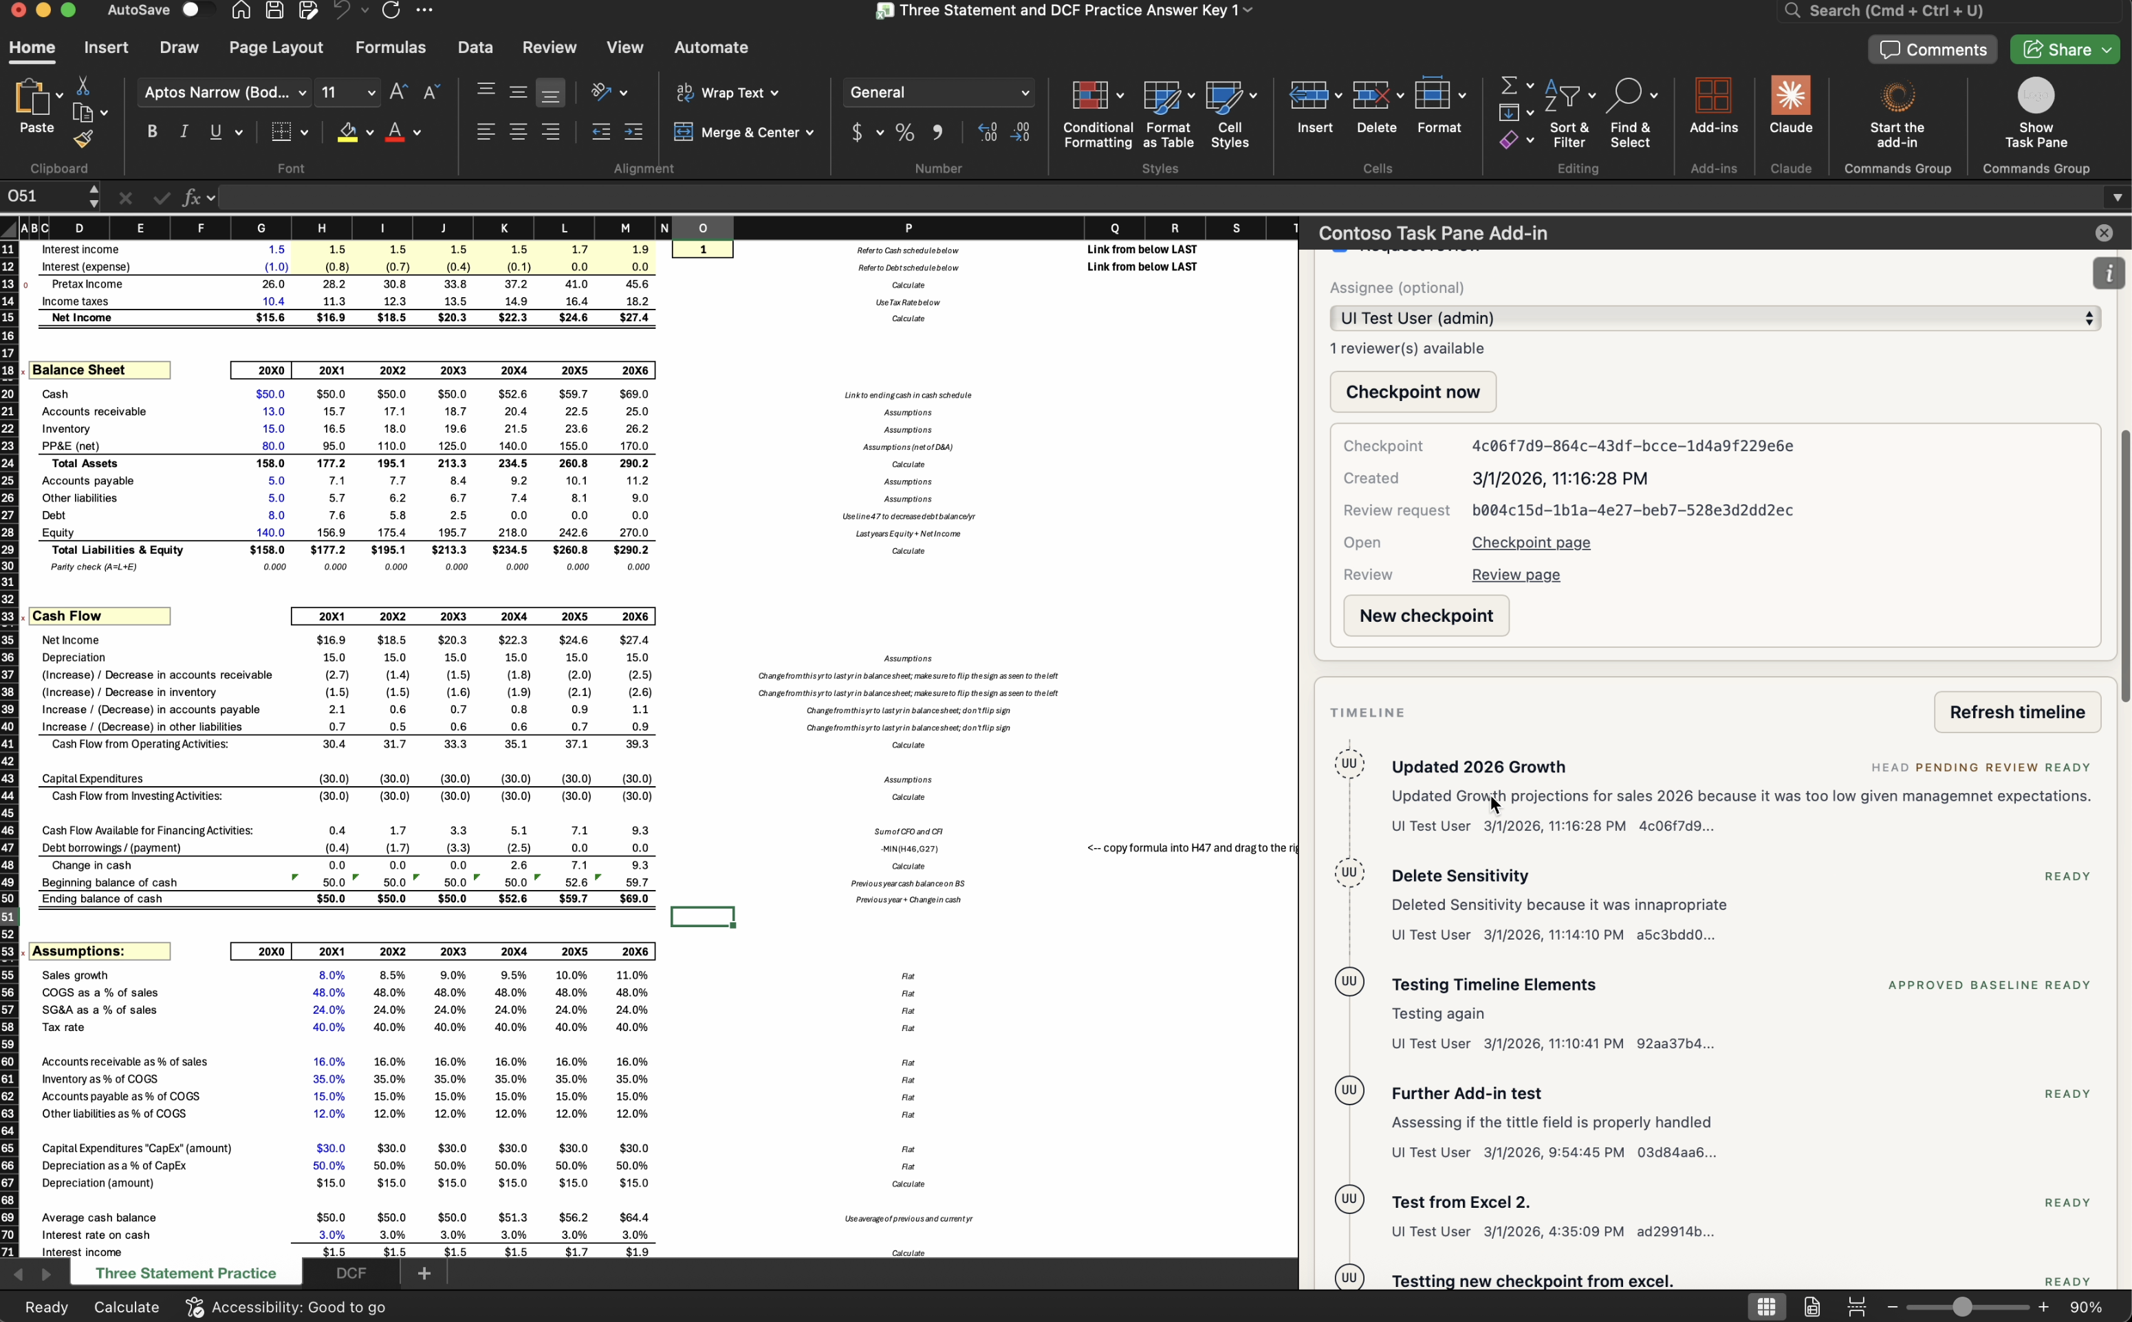Click the info icon in task pane
This screenshot has height=1322, width=2132.
pos(2109,274)
